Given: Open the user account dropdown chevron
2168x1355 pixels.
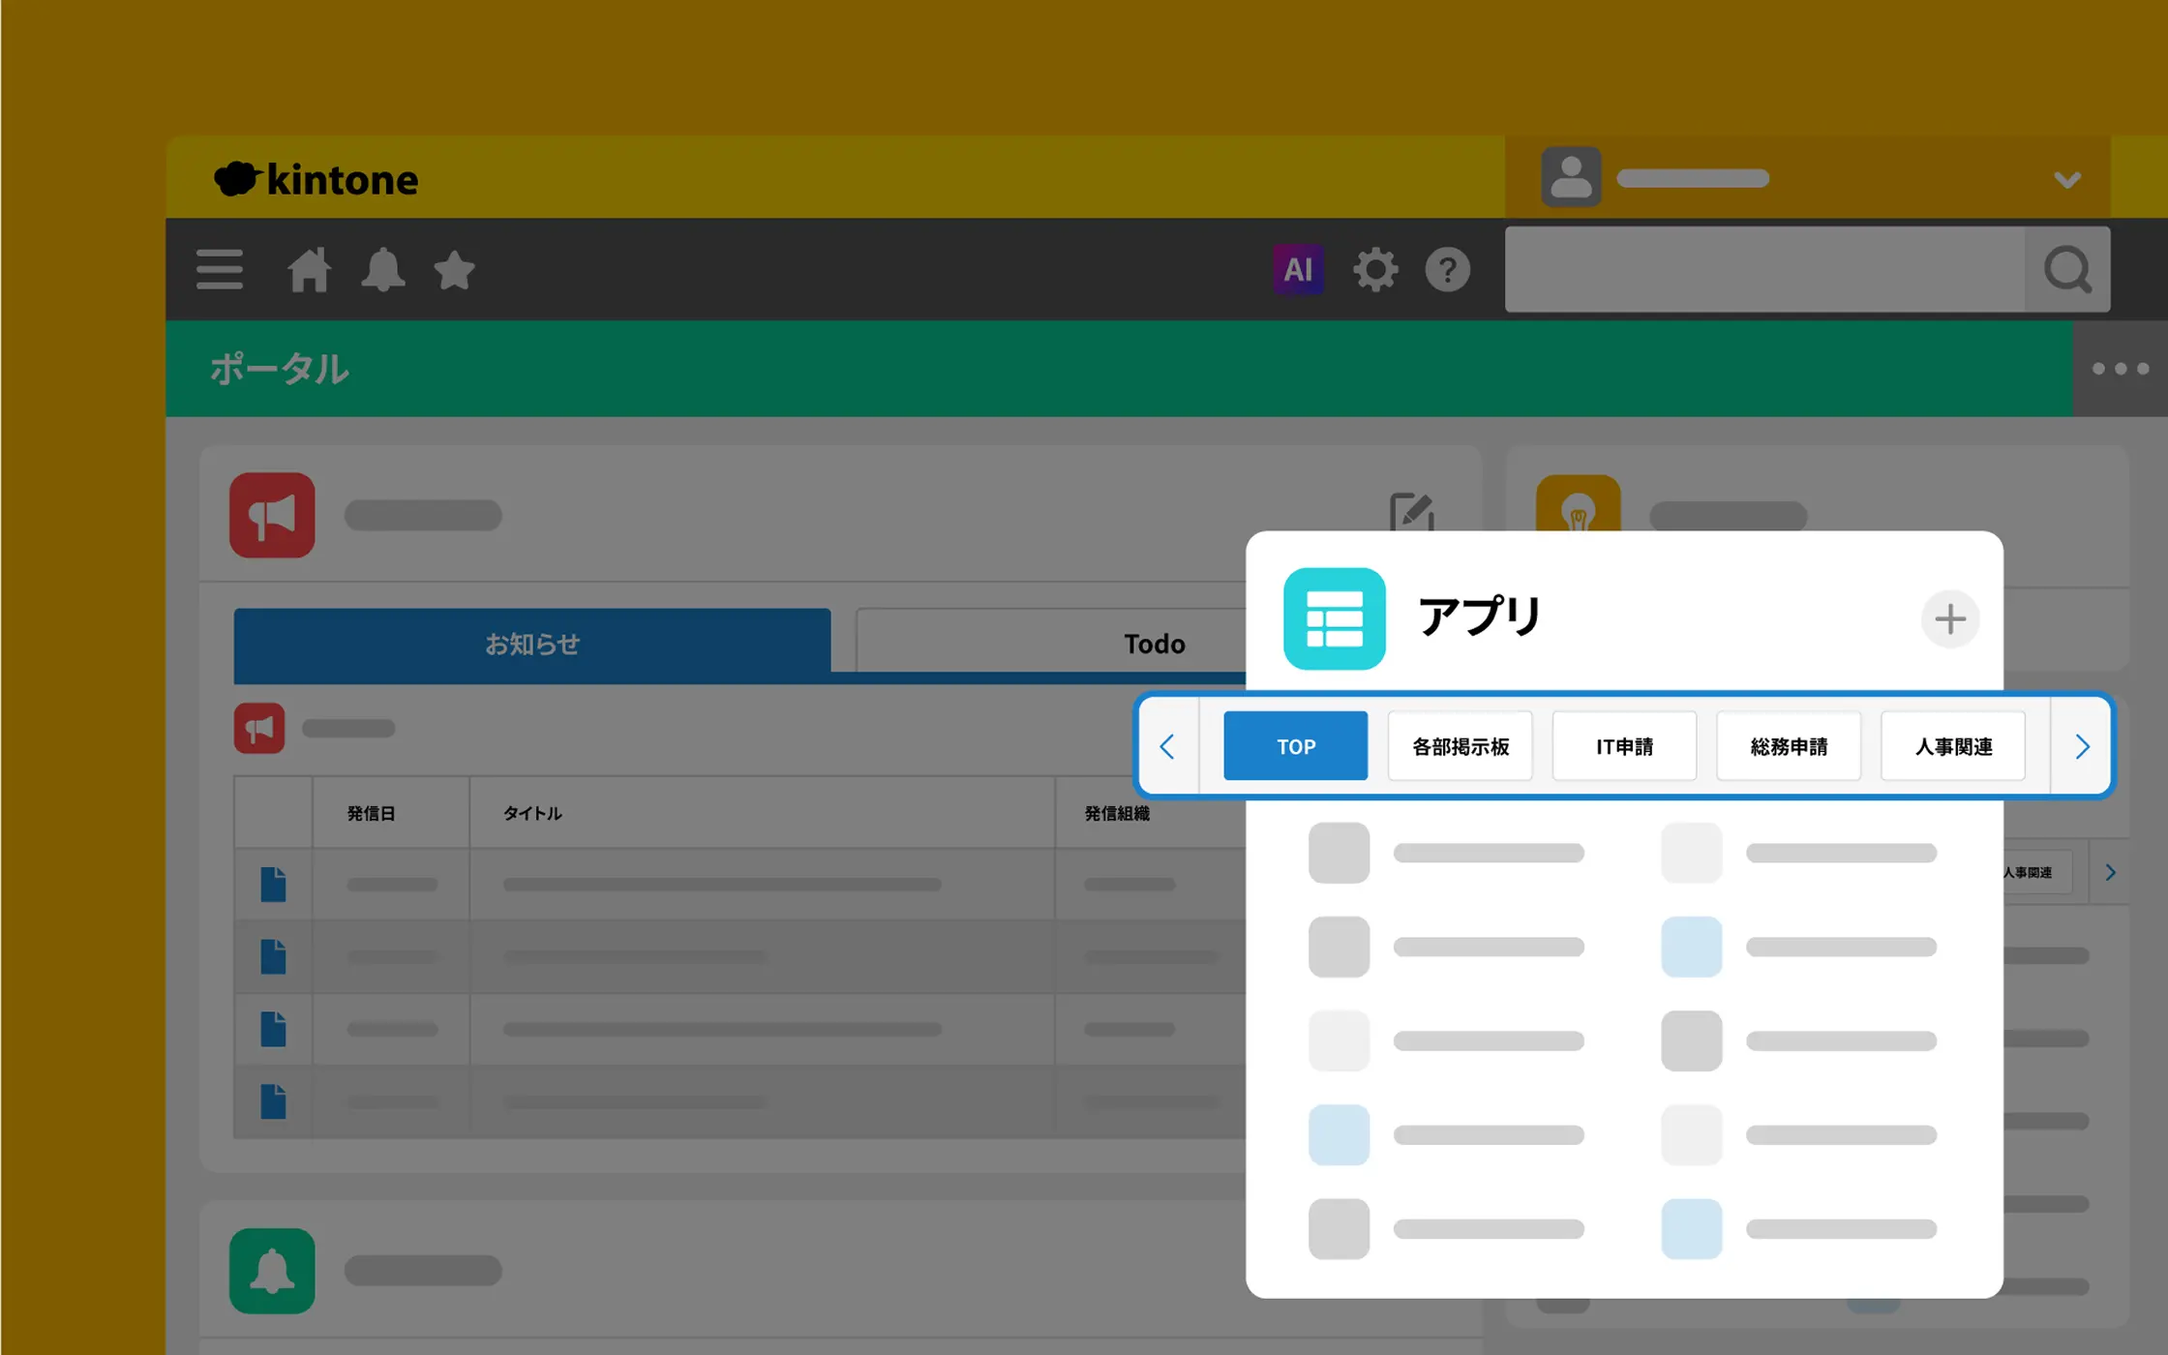Looking at the screenshot, I should (2066, 180).
